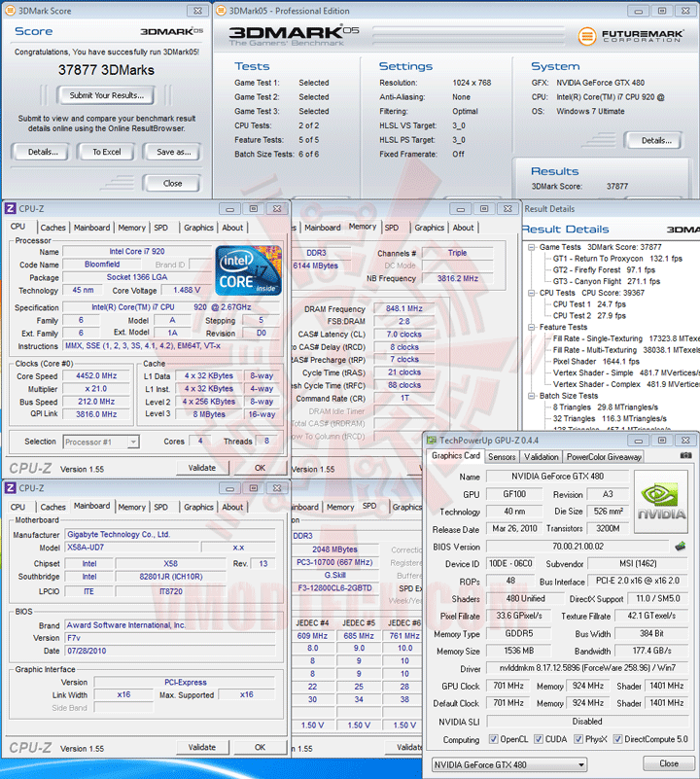Screen dimensions: 700x779
Task: Click the CPU-Z title bar icon of the Mainboard window
Action: point(10,488)
